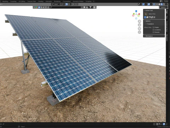Image resolution: width=170 pixels, height=128 pixels.
Task: Add a new workspace with plus button
Action: 94,1
